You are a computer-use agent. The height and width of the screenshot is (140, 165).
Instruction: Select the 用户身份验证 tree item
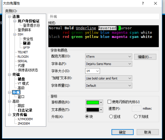pos(29,21)
